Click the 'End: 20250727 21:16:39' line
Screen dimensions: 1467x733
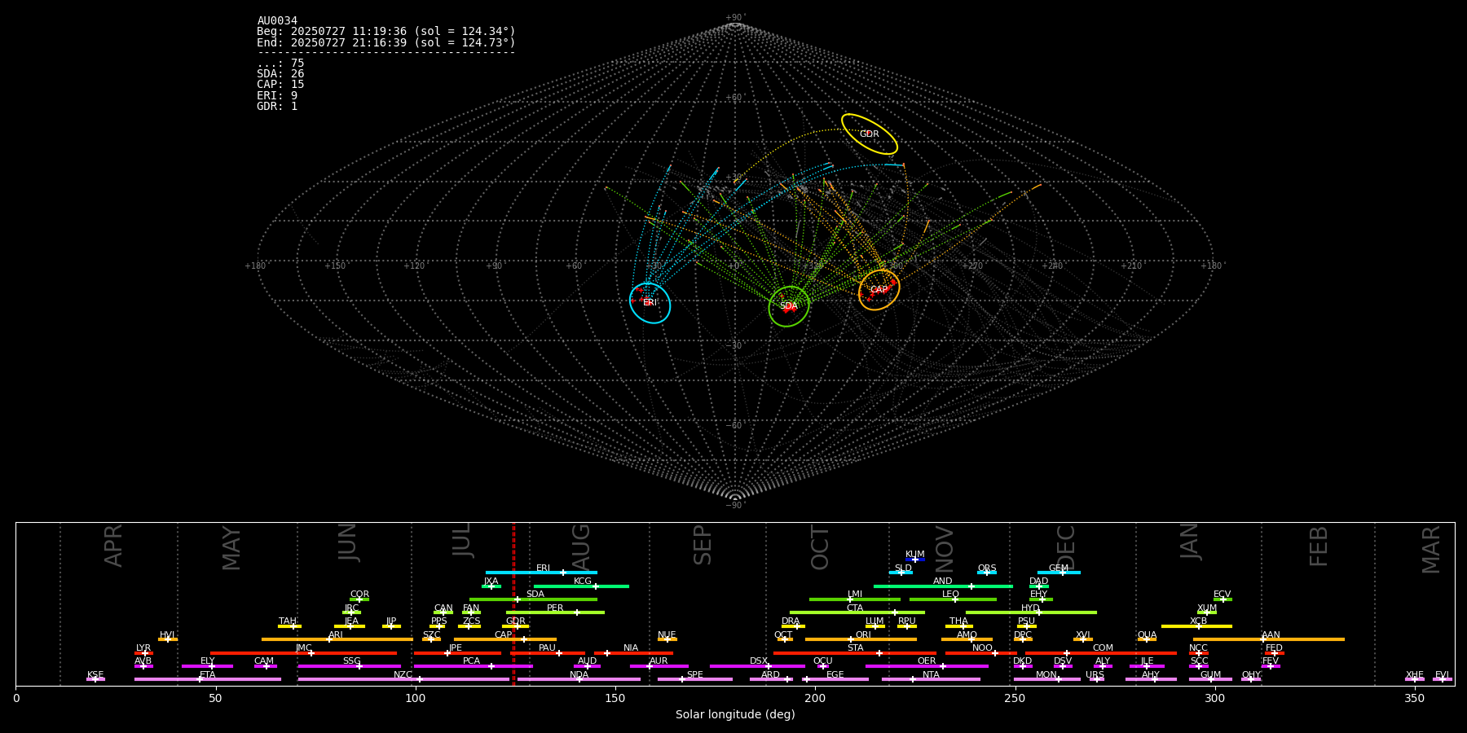pyautogui.click(x=386, y=42)
